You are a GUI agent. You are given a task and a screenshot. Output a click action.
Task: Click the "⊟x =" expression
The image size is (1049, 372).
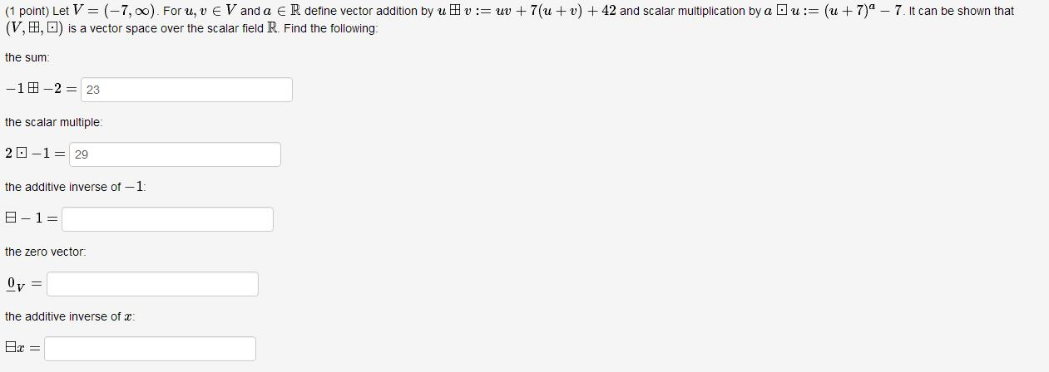pos(22,349)
